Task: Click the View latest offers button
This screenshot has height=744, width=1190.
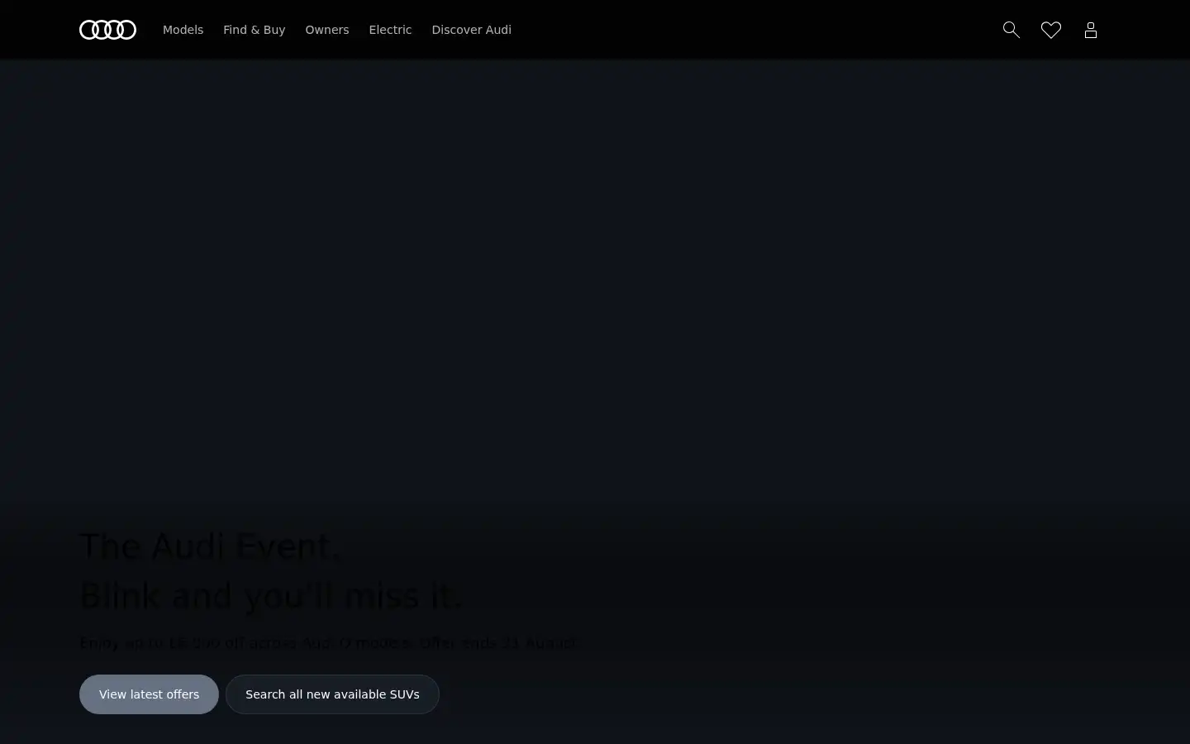Action: (x=149, y=694)
